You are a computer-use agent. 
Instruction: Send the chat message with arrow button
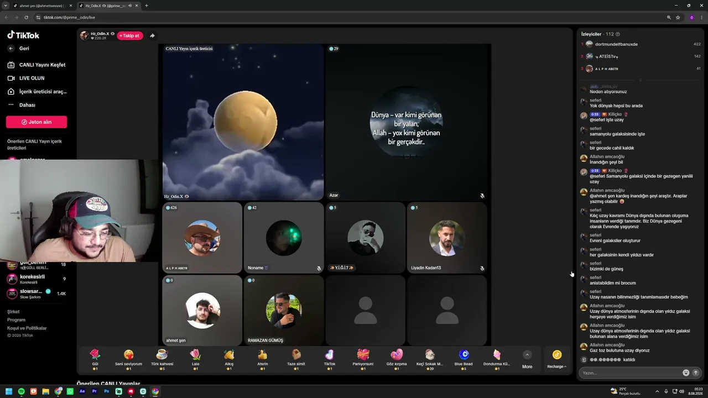click(696, 373)
